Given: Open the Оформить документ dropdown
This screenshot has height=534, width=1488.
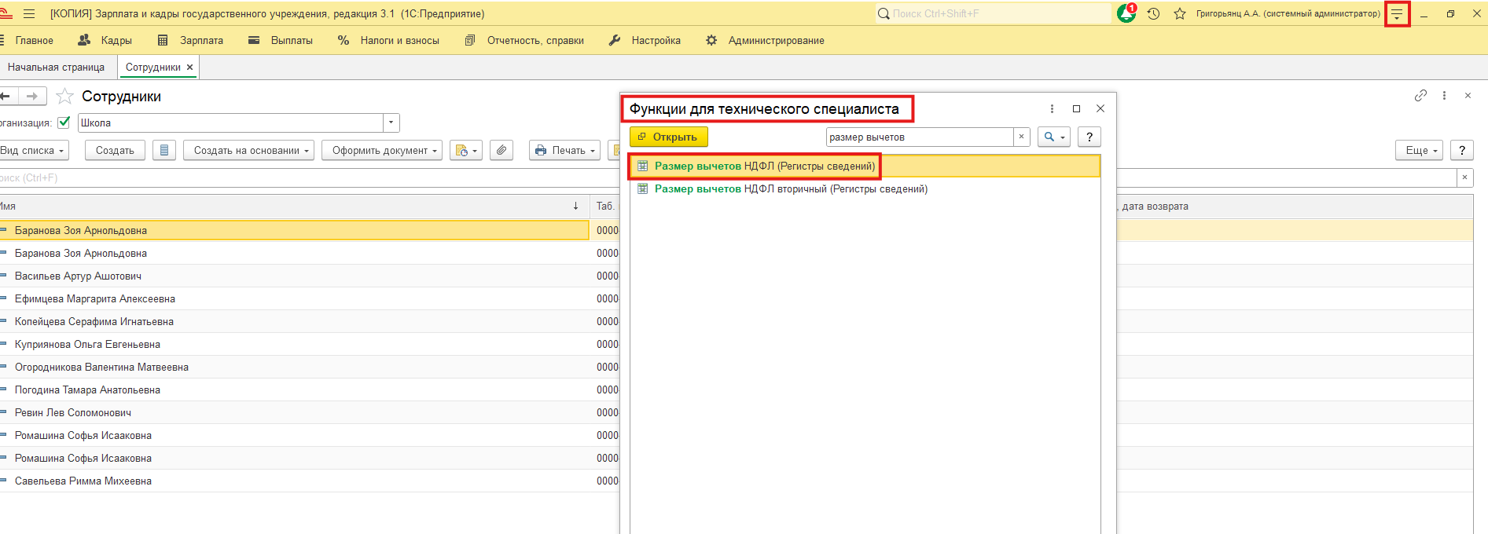Looking at the screenshot, I should tap(382, 150).
